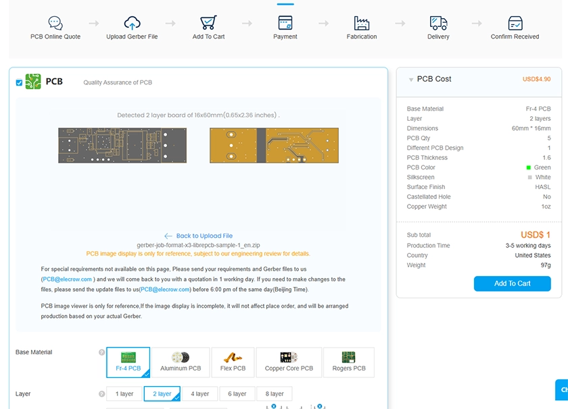
Task: Click the USD$ 1 subtotal value
Action: pos(536,235)
